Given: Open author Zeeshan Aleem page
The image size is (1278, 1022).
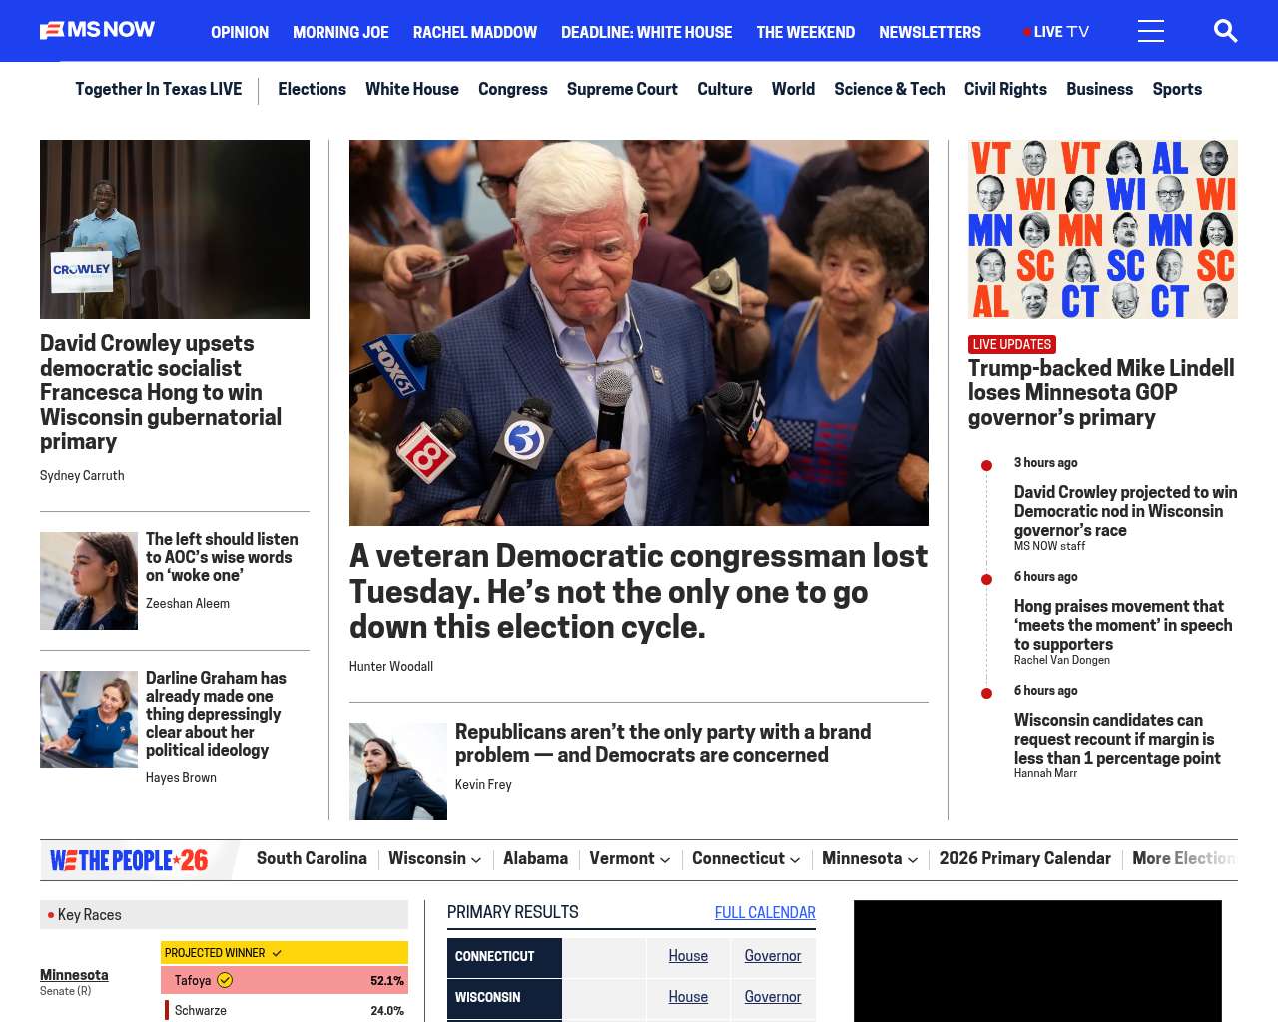Looking at the screenshot, I should [188, 604].
